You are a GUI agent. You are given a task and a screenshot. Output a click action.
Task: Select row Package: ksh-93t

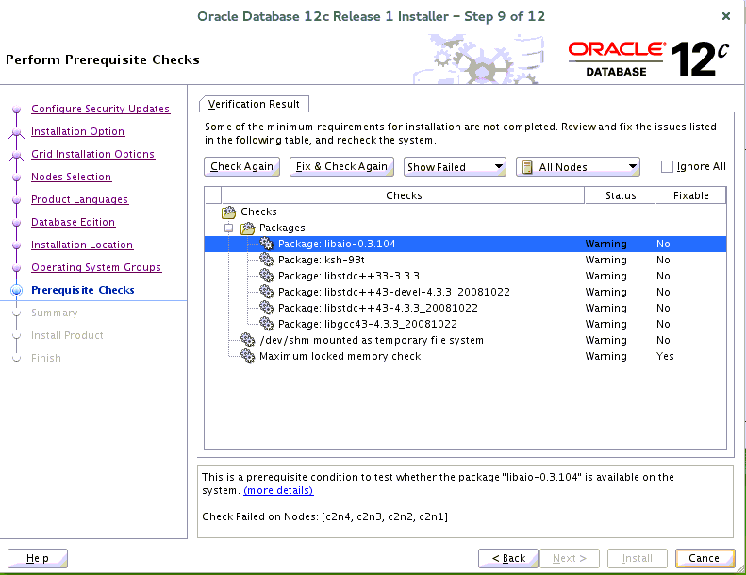(x=465, y=260)
